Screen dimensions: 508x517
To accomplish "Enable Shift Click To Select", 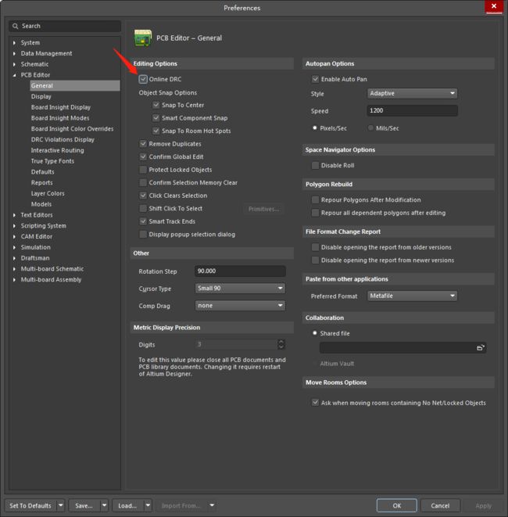I will point(143,208).
